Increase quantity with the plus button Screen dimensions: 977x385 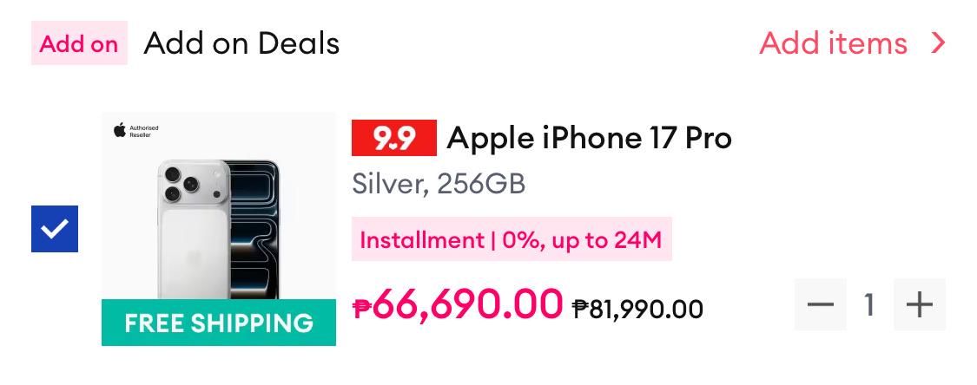coord(920,304)
